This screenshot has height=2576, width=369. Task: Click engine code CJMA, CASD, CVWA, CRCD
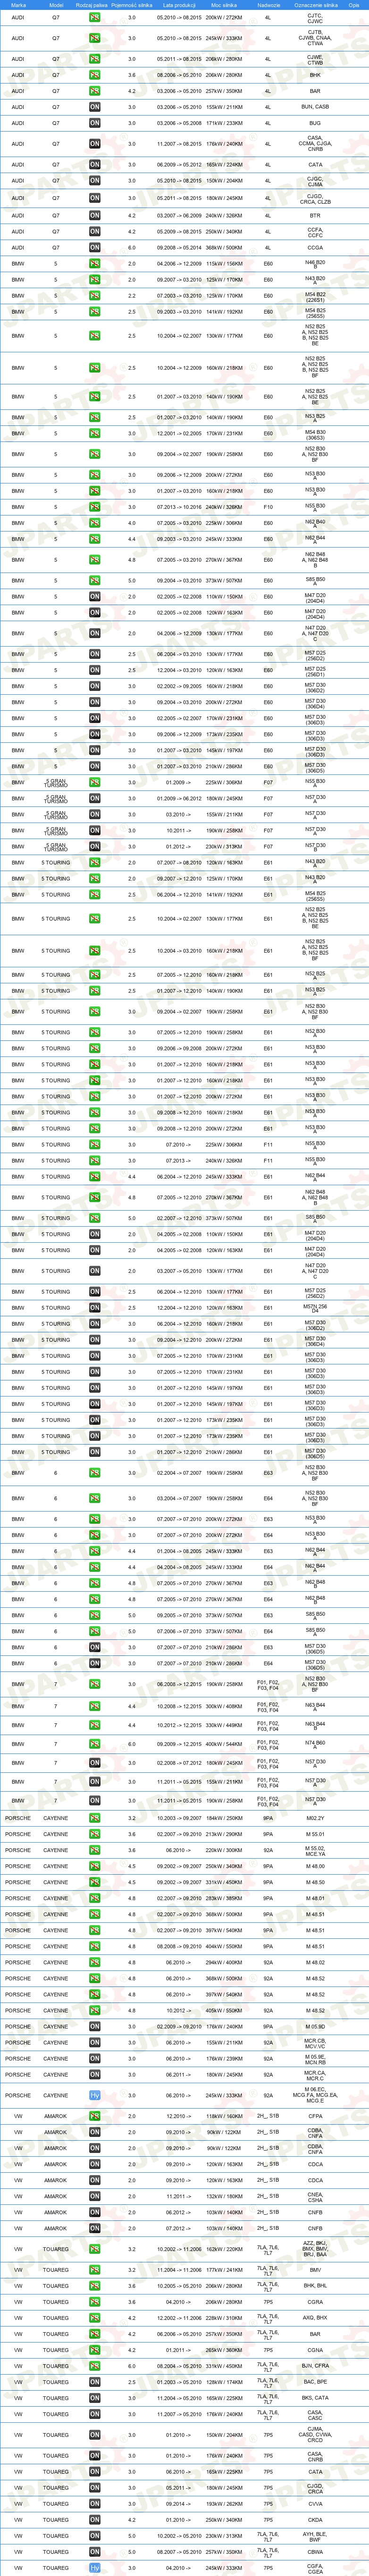(x=315, y=2435)
